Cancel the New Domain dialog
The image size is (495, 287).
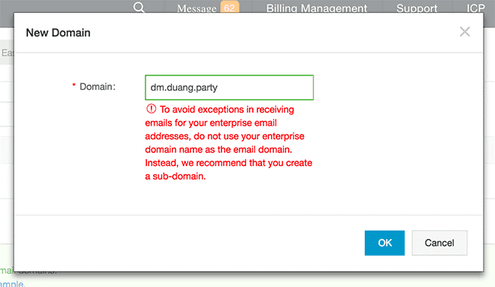pos(439,243)
